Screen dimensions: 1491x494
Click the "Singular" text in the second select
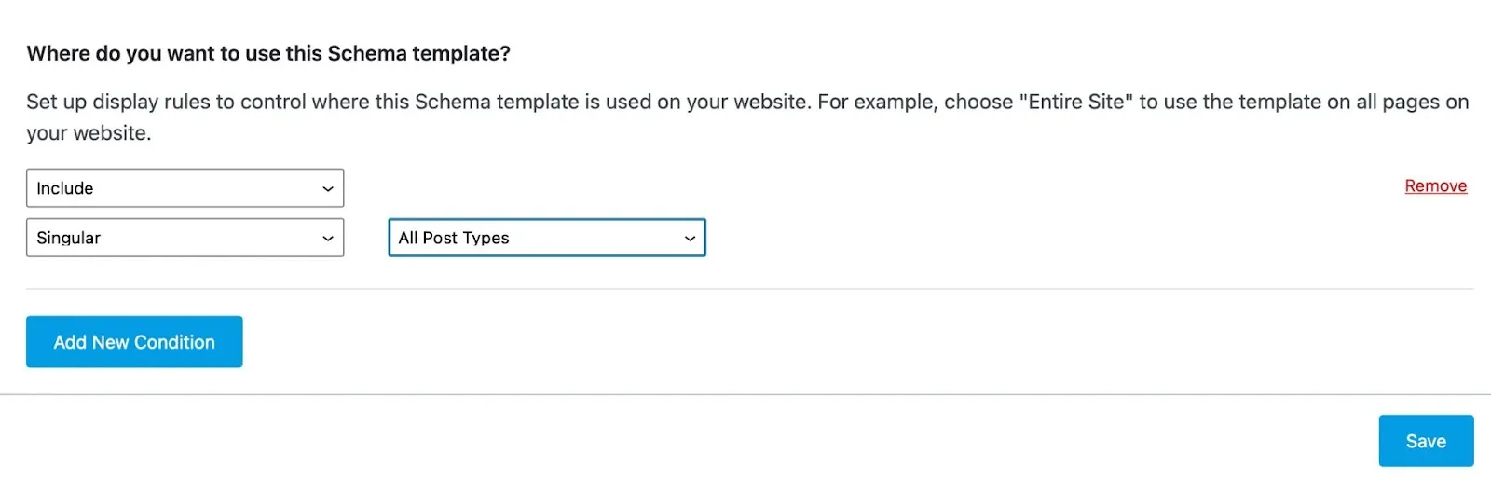point(69,238)
